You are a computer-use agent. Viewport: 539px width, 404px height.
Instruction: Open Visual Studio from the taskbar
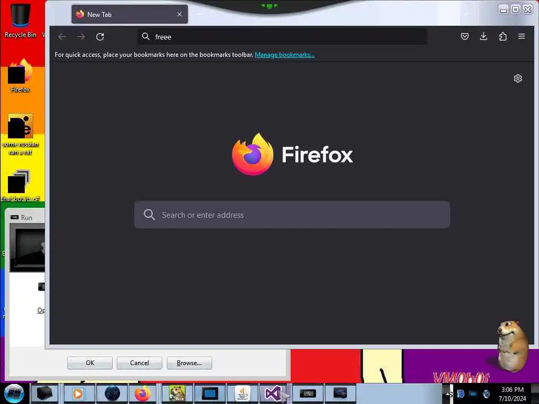point(273,393)
